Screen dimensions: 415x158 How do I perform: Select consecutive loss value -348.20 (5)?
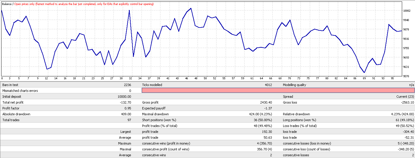405,149
